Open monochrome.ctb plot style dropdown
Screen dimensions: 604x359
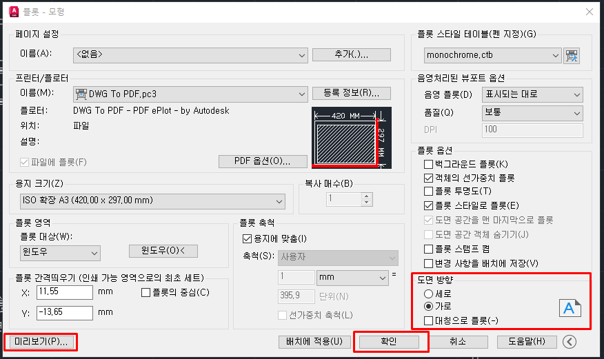[x=493, y=56]
